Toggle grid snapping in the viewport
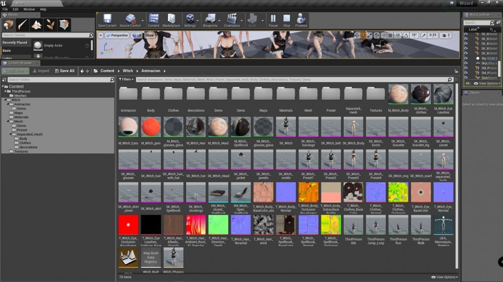The width and height of the screenshot is (503, 282). click(390, 36)
